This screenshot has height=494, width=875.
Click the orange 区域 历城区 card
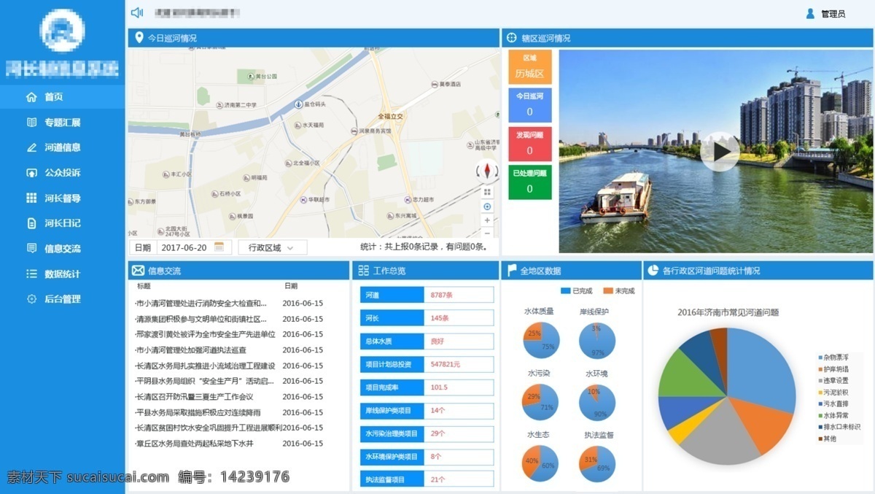point(530,66)
